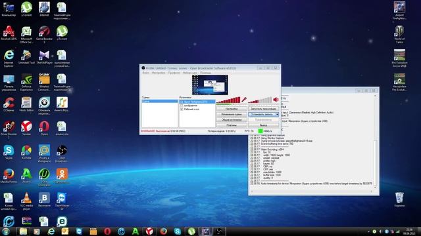
Task: Toggle checkbox of highlighted first source
Action: point(182,102)
